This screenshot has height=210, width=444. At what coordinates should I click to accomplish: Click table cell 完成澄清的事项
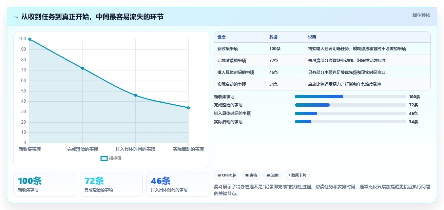[232, 61]
